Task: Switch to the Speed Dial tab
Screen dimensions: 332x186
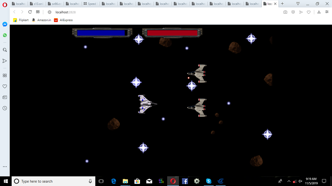Action: [90, 4]
